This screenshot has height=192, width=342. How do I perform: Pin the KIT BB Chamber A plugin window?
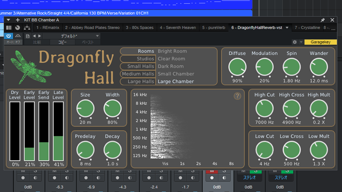(x=323, y=20)
